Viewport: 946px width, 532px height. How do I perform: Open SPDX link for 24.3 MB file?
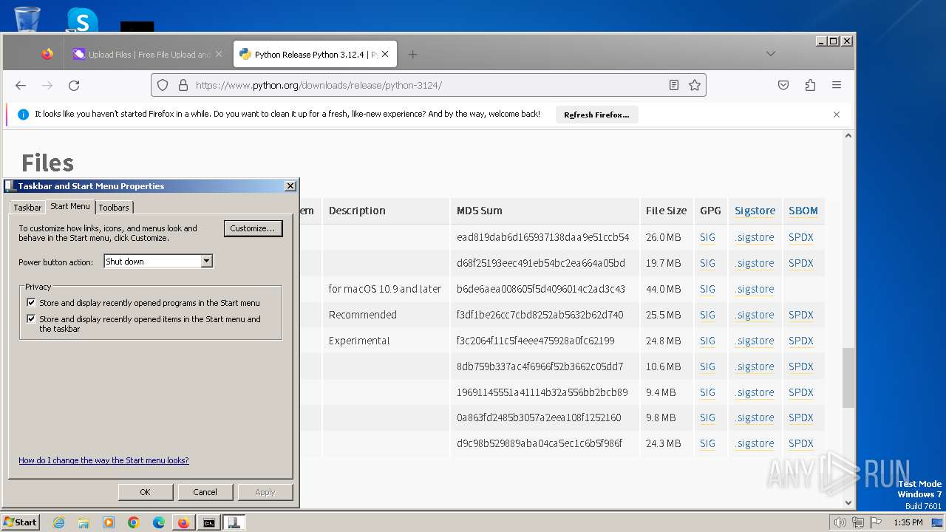click(x=801, y=443)
